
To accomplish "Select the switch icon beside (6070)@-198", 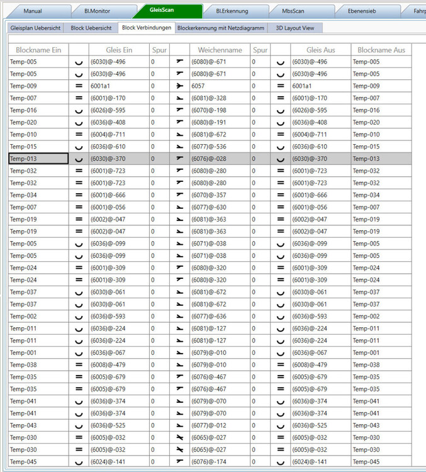I will coord(180,110).
